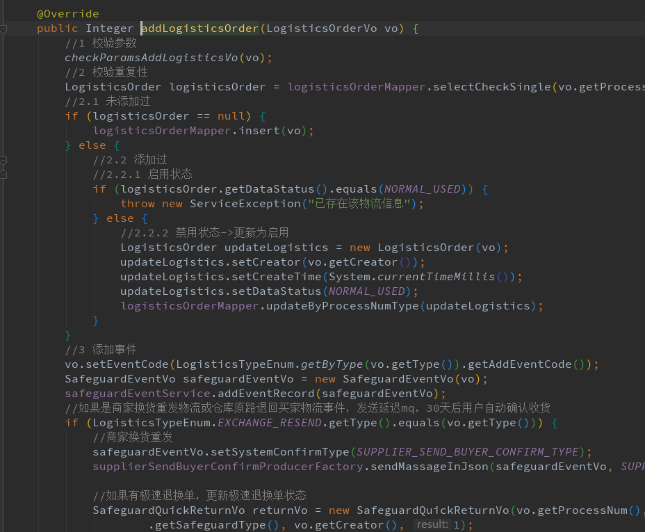The image size is (645, 532).
Task: Click the //2.1 未添加过 comment
Action: tap(108, 102)
